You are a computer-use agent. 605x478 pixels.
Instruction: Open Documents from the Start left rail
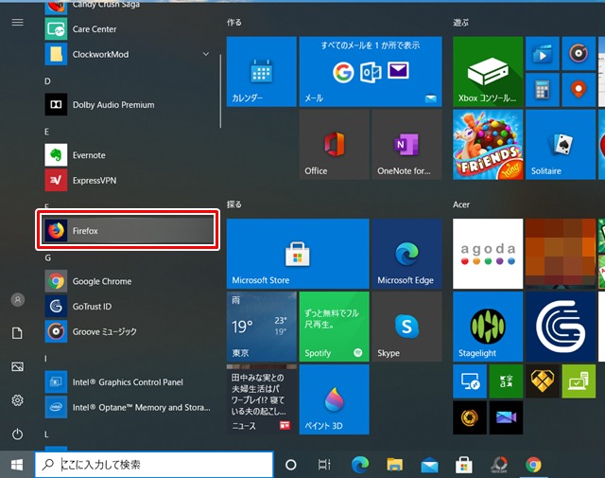click(x=17, y=333)
